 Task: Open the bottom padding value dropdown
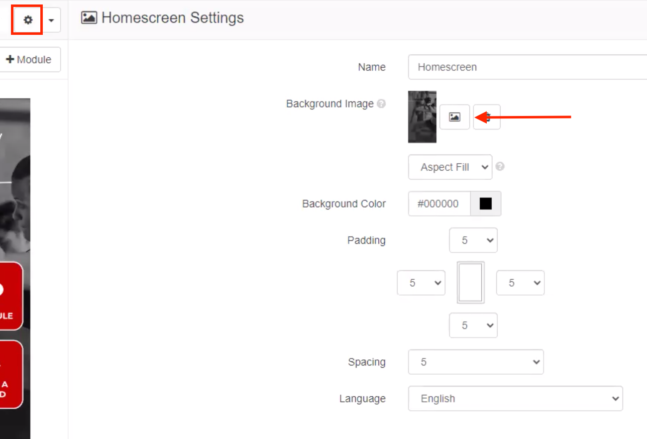473,325
